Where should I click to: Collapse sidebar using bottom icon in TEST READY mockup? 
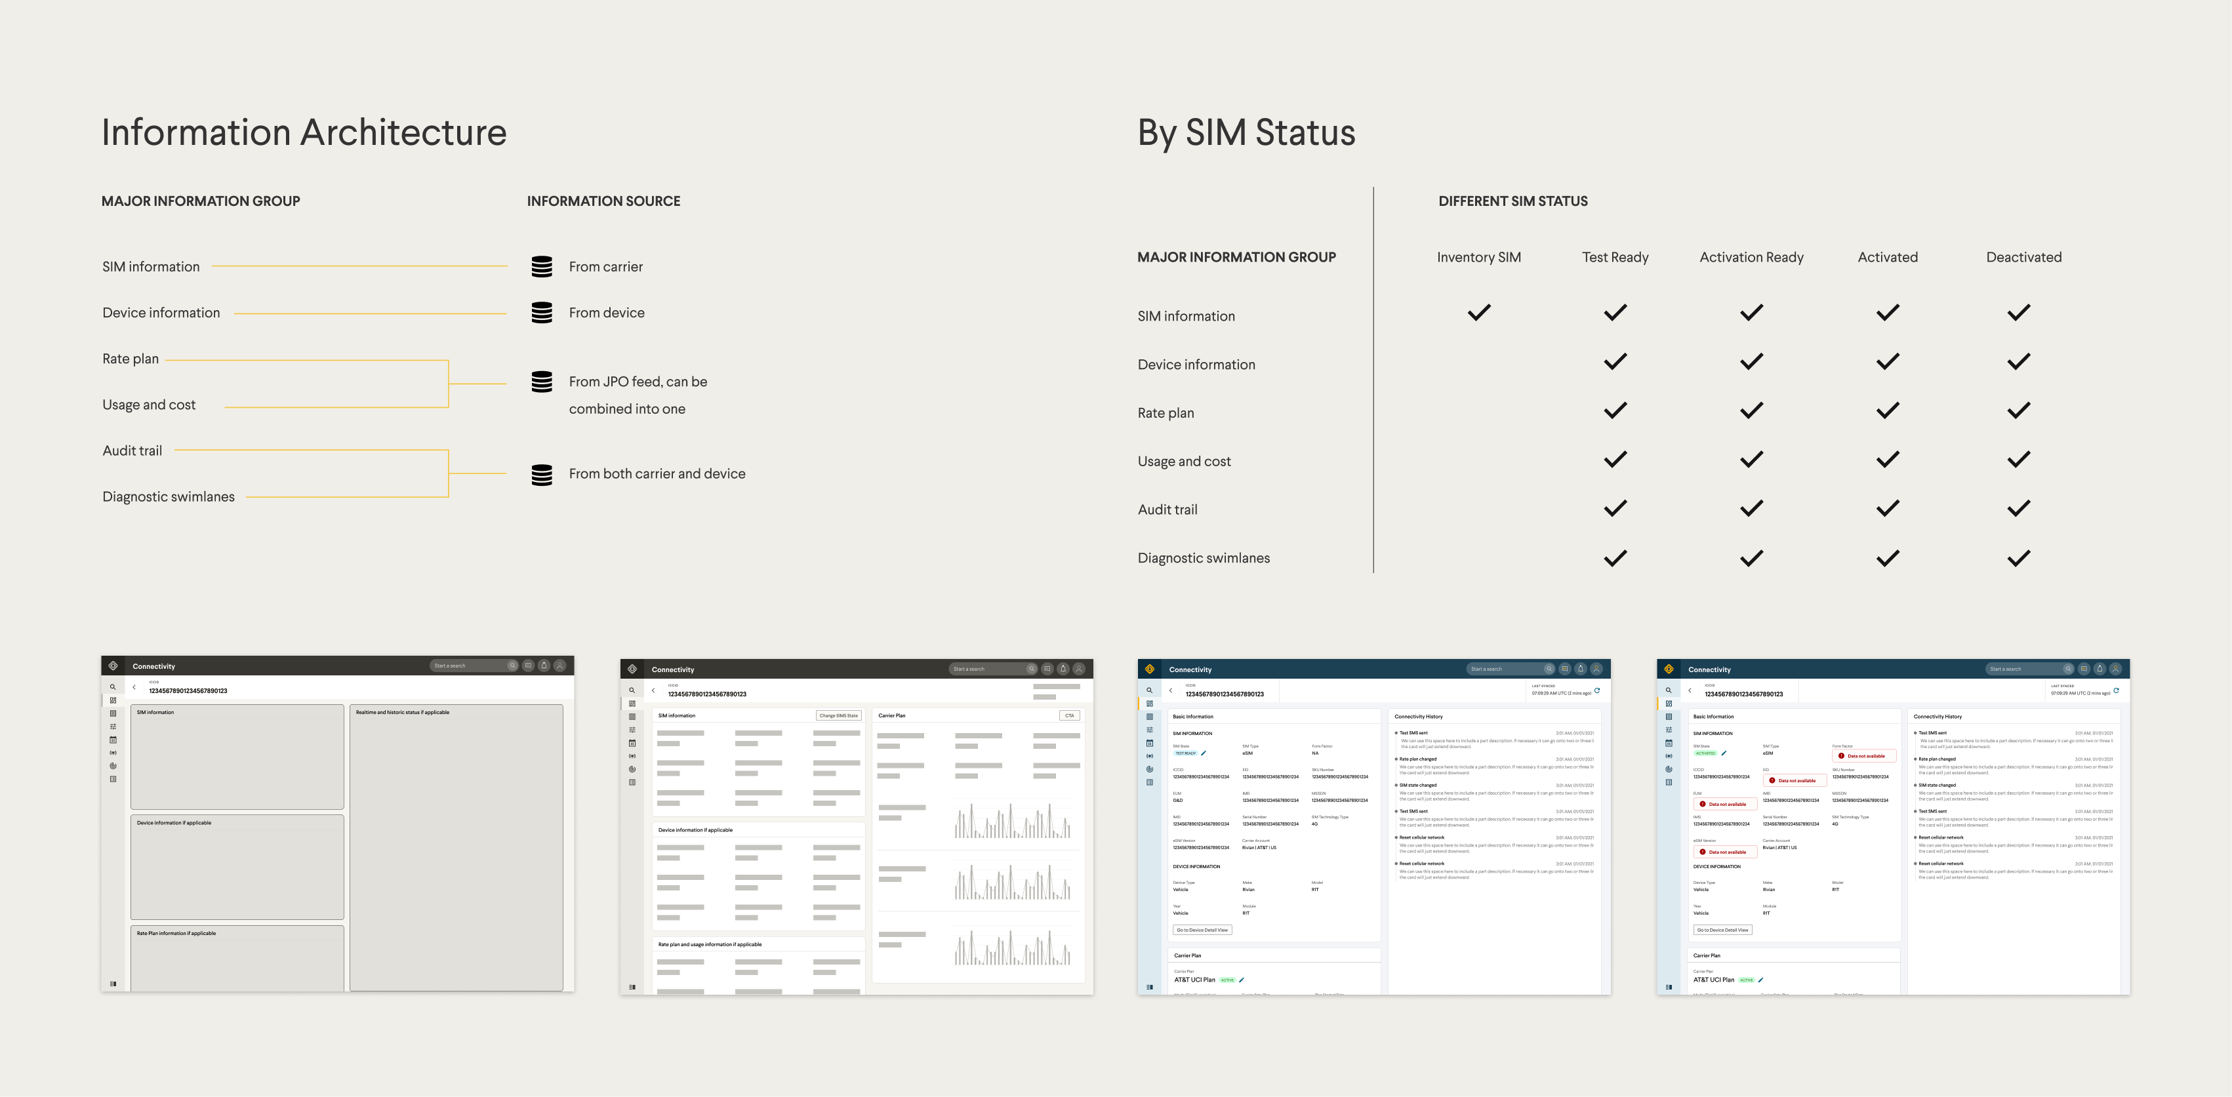point(1150,987)
